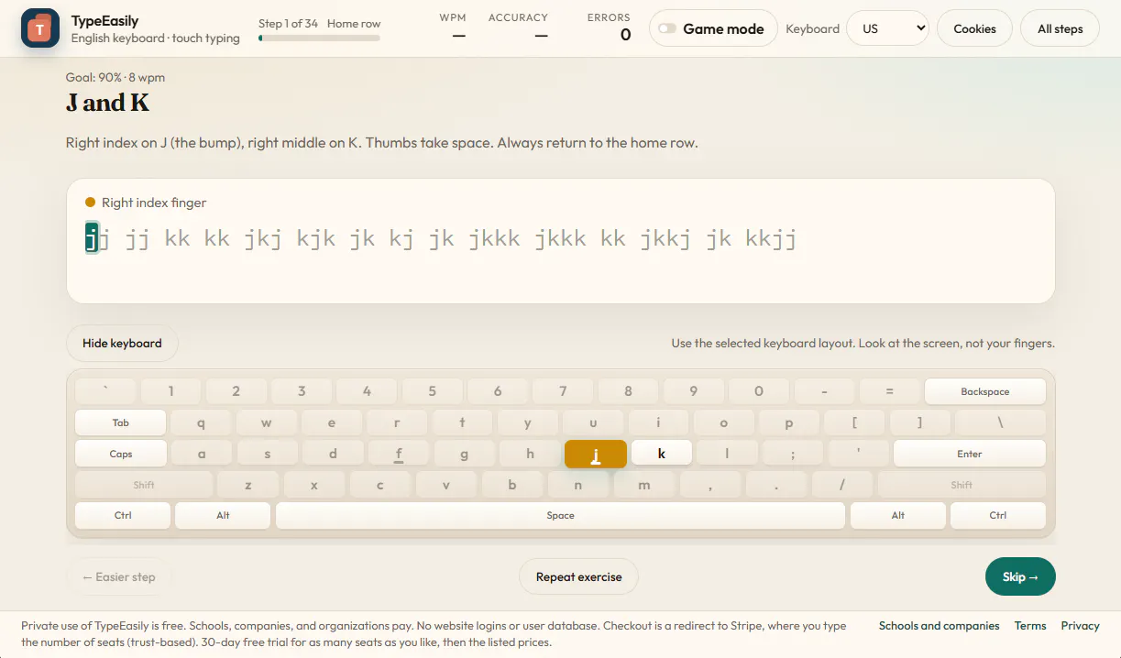This screenshot has height=658, width=1121.
Task: Click the N key on virtual keyboard
Action: (x=577, y=485)
